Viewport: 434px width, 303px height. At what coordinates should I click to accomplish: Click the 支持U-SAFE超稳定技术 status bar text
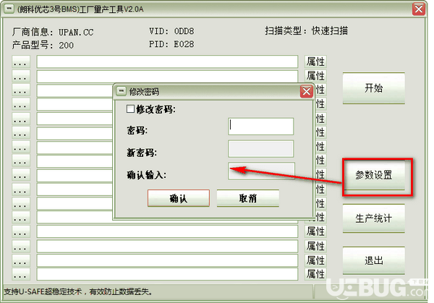click(78, 291)
